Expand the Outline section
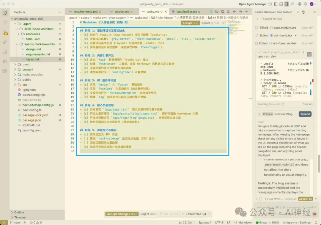Image resolution: width=321 pixels, height=225 pixels. pyautogui.click(x=19, y=212)
